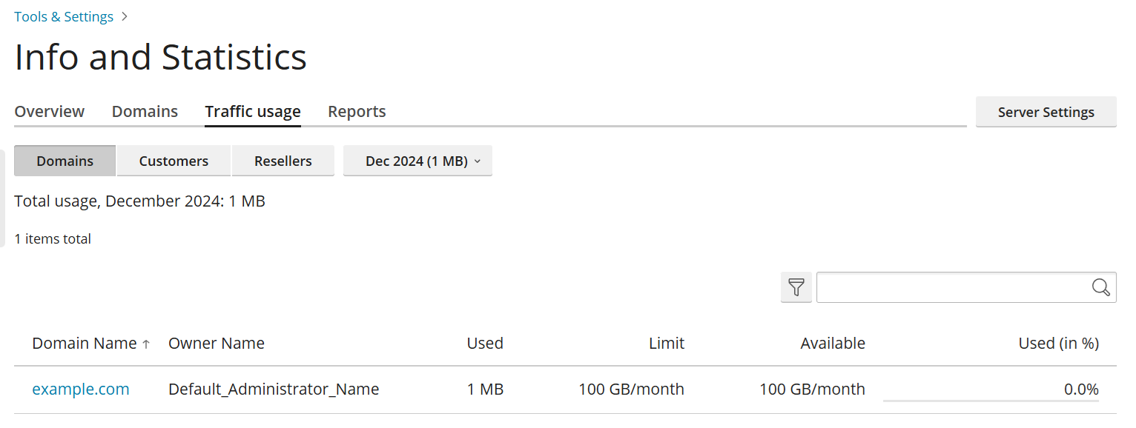
Task: Navigate back via the Tools & Settings link
Action: click(64, 16)
